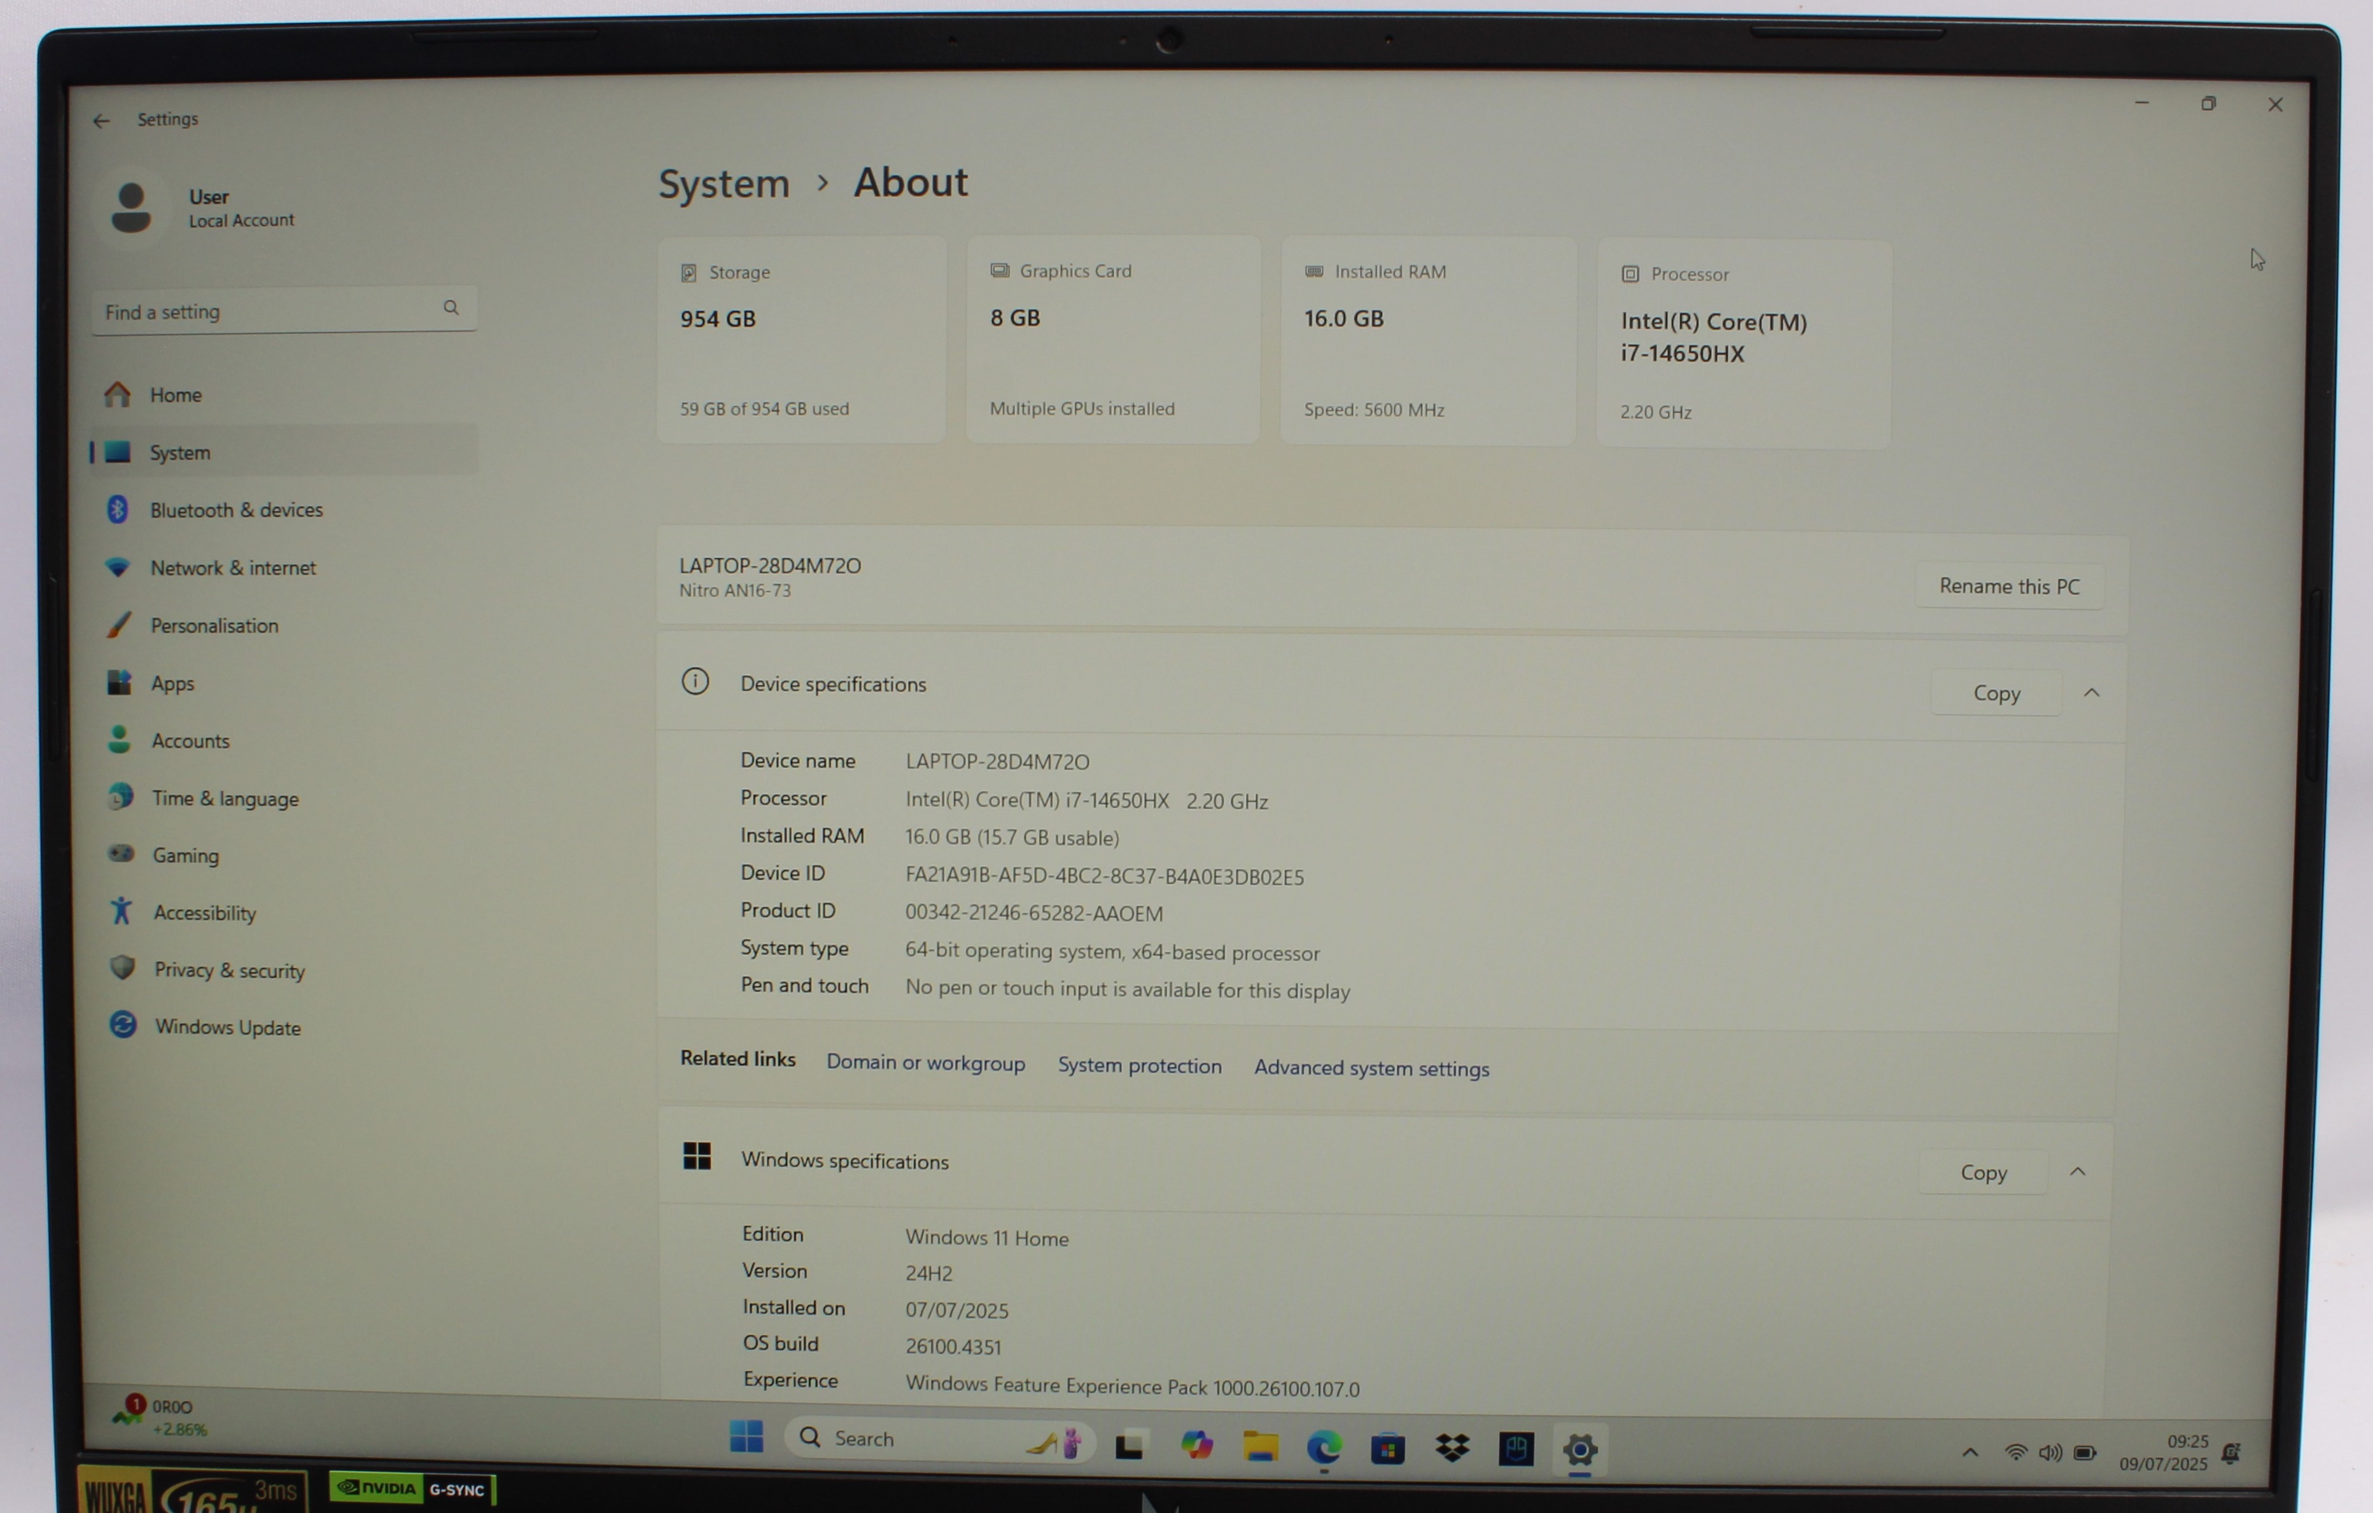
Task: Open the Processor i7-14650HX card
Action: click(1743, 344)
